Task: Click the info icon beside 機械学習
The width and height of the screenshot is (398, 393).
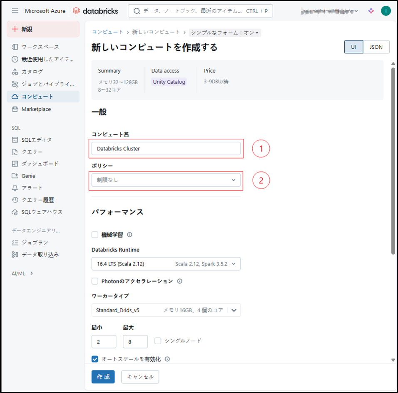Action: click(129, 235)
